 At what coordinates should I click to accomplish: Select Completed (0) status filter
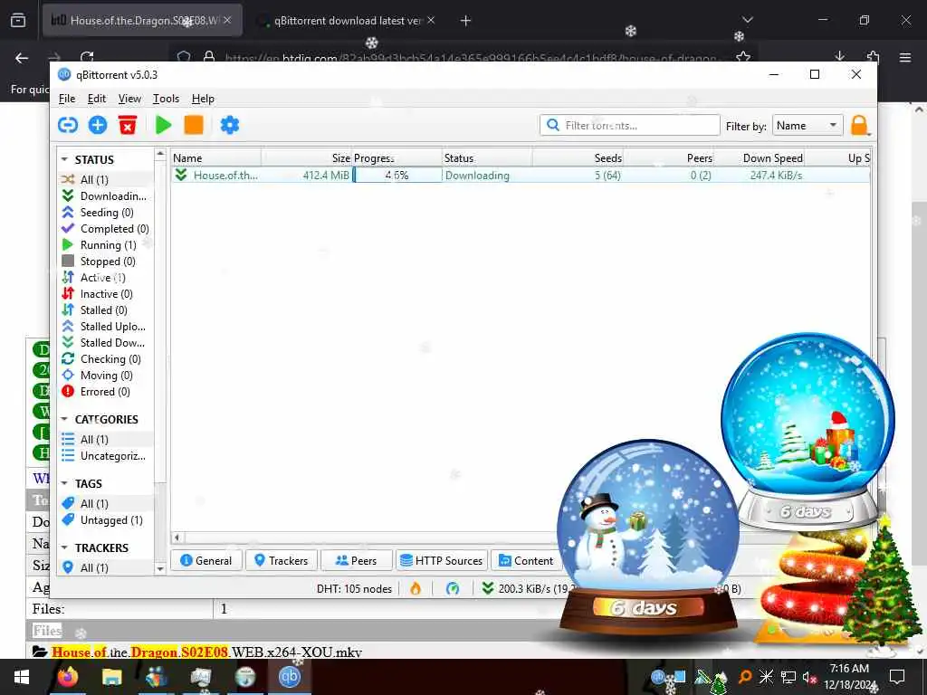(105, 229)
